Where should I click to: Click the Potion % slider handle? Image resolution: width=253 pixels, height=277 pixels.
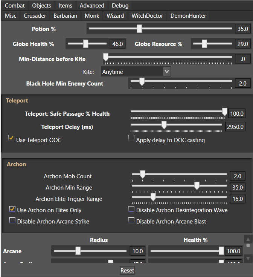[x=139, y=29]
